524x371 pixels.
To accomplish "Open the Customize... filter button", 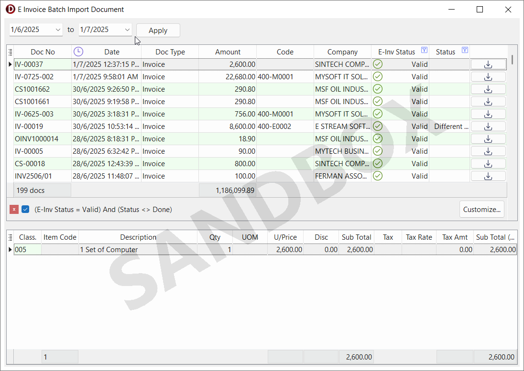I will click(x=481, y=209).
